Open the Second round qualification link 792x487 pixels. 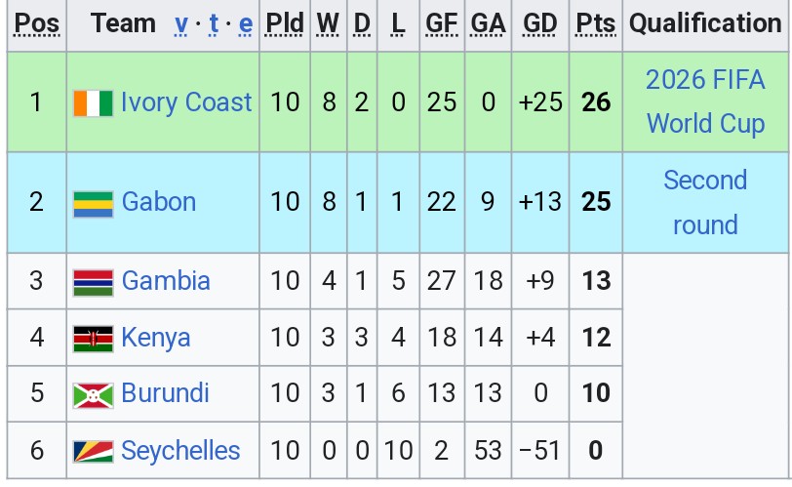coord(705,202)
